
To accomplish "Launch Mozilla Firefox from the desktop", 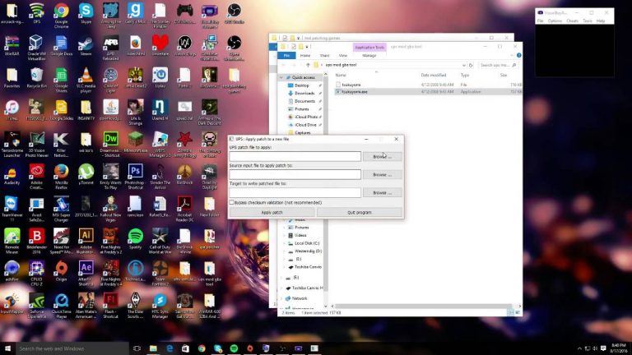I will coord(61,170).
